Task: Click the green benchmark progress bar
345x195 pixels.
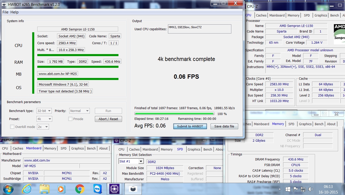Action: click(174, 113)
